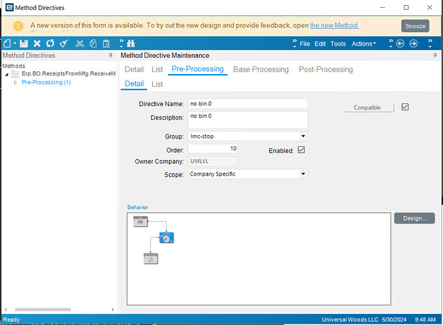Open the Tools menu
Viewport: 443px width, 325px height.
338,44
